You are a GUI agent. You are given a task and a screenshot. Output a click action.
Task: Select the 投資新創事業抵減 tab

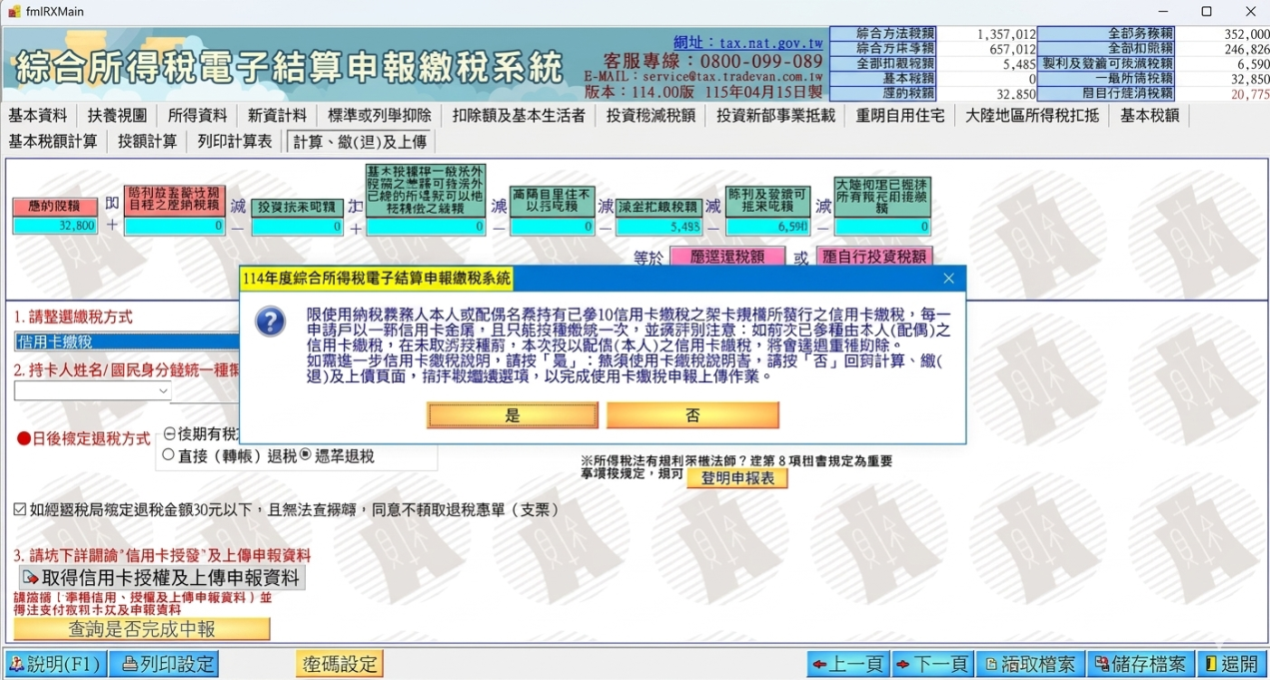click(775, 115)
